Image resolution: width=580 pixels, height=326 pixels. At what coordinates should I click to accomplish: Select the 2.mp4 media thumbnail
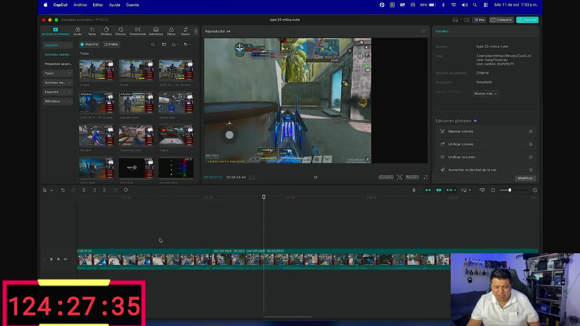(x=97, y=71)
